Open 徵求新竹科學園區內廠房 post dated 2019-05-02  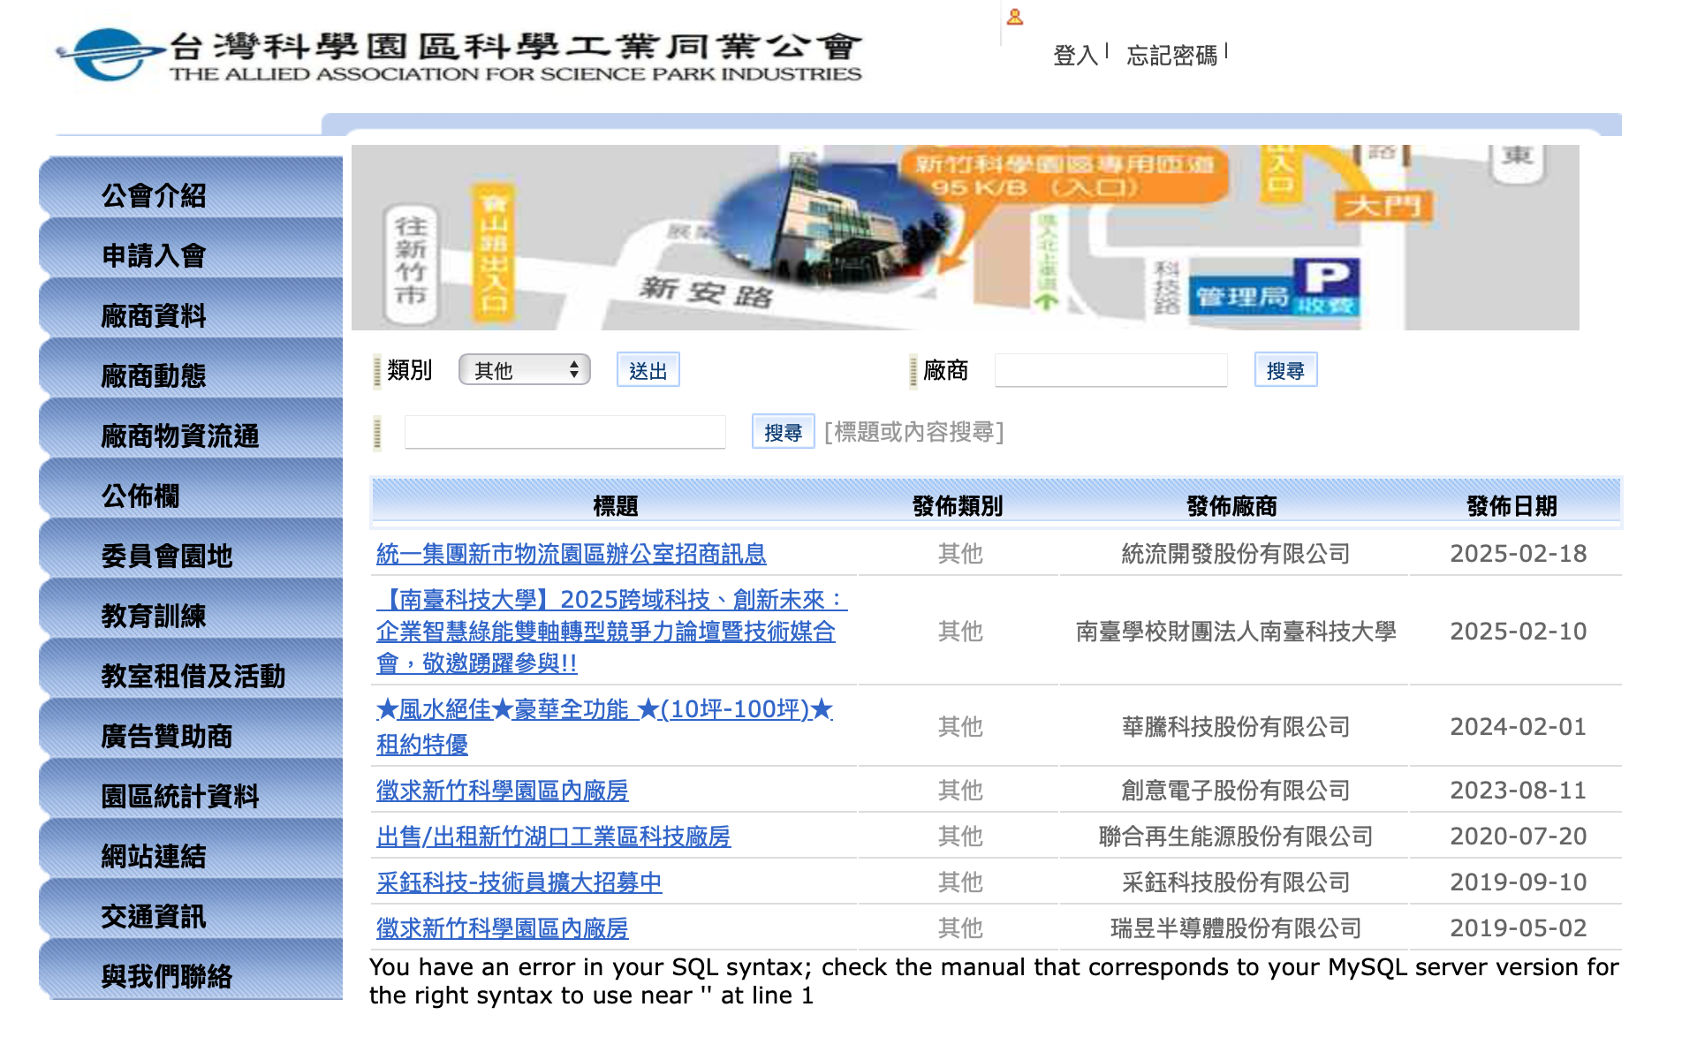point(502,928)
